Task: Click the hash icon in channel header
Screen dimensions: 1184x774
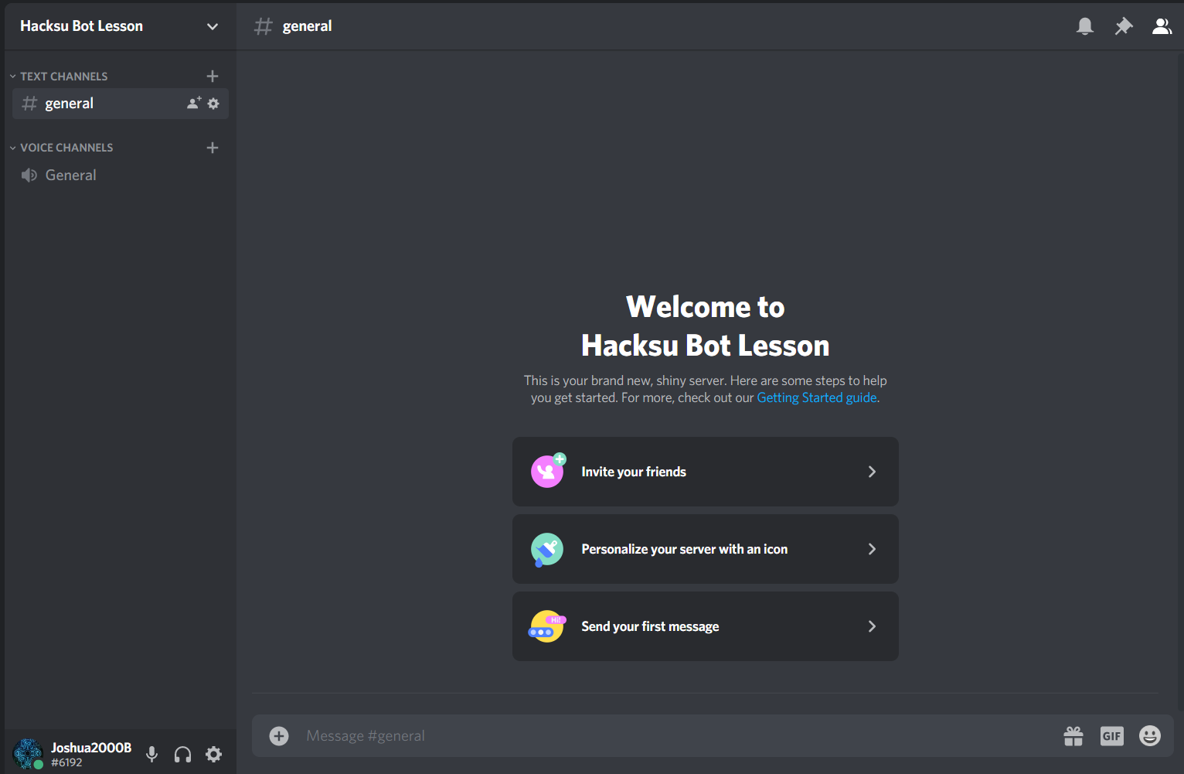Action: click(x=264, y=26)
